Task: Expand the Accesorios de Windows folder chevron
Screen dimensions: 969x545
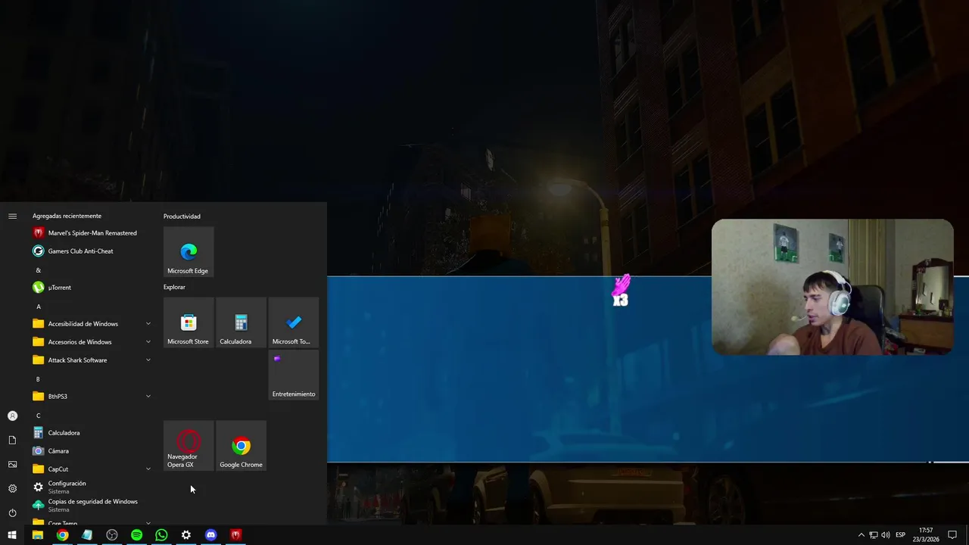Action: click(148, 342)
